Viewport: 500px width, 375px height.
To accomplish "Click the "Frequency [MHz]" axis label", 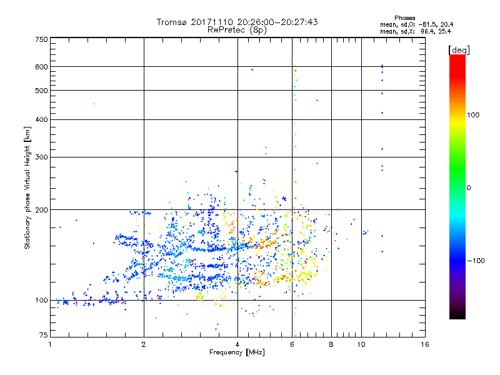I will pyautogui.click(x=237, y=352).
